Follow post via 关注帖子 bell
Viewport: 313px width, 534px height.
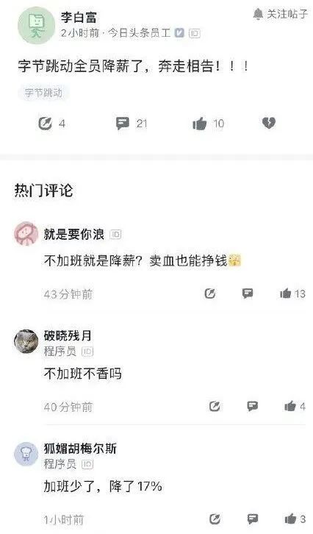pyautogui.click(x=281, y=14)
